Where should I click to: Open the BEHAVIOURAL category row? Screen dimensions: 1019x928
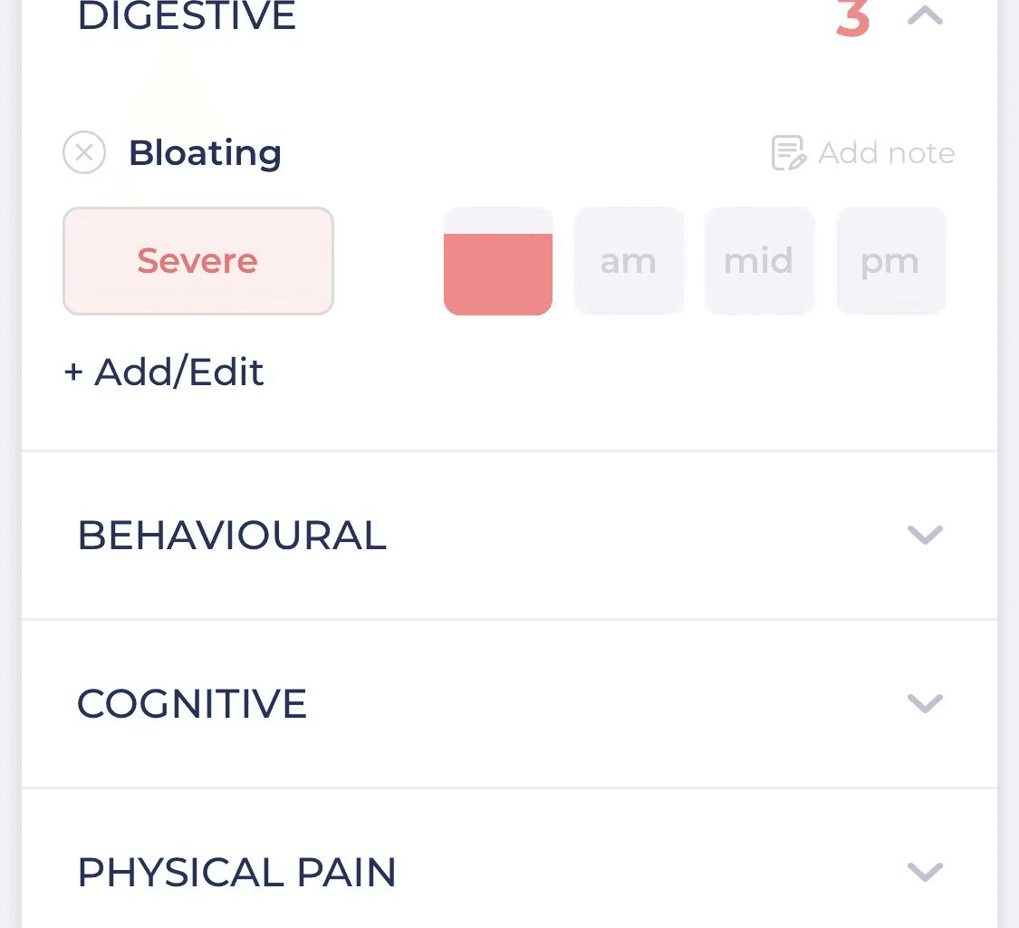(x=509, y=536)
